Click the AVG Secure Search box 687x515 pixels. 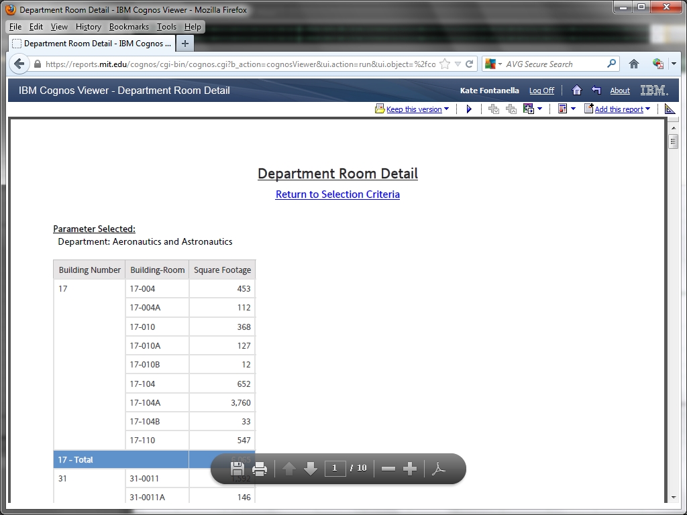pyautogui.click(x=553, y=64)
